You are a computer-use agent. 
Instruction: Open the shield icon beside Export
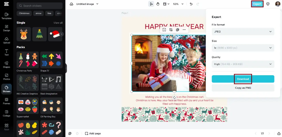[268, 4]
